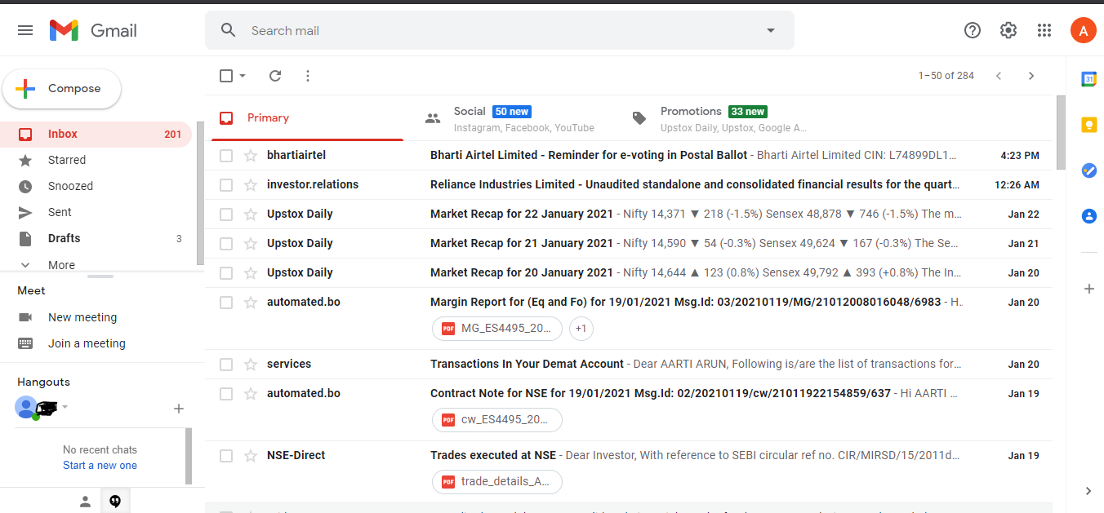Open the Google apps grid
The height and width of the screenshot is (513, 1104).
coord(1044,30)
